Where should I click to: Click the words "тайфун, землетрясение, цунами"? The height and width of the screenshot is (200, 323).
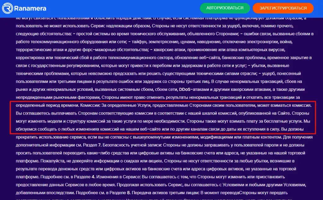[164, 42]
